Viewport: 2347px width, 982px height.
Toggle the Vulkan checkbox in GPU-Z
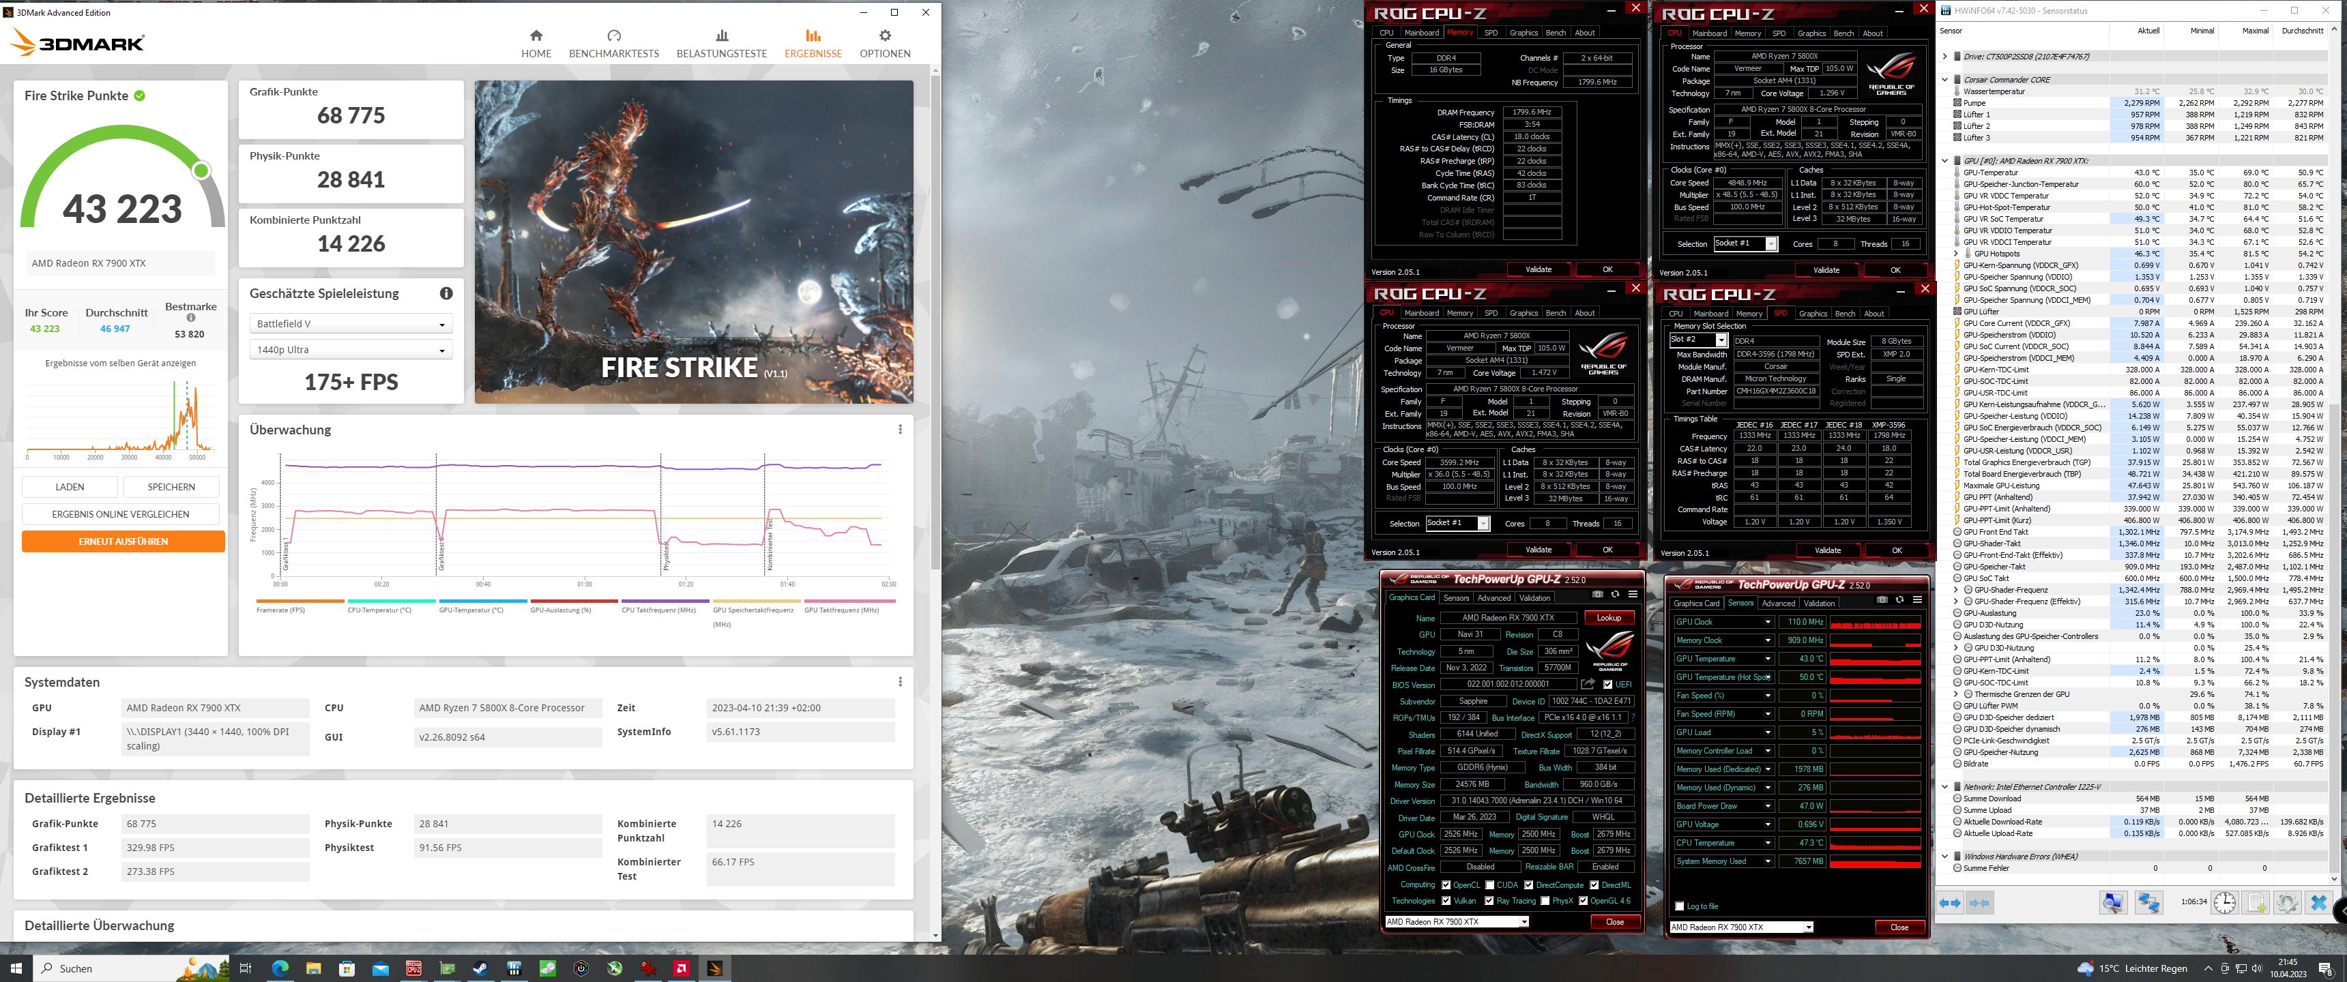[1446, 901]
